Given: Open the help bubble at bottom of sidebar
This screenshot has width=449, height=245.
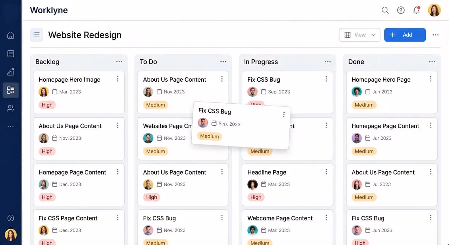Looking at the screenshot, I should click(11, 218).
